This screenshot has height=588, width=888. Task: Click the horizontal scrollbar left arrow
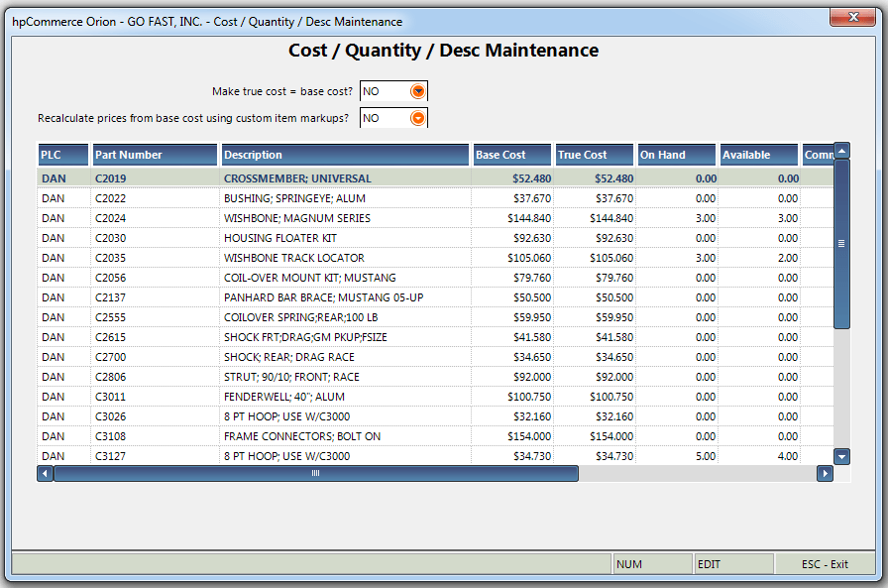pyautogui.click(x=44, y=473)
